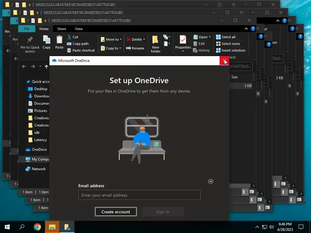The image size is (311, 233).
Task: Create a New folder
Action: point(155,44)
